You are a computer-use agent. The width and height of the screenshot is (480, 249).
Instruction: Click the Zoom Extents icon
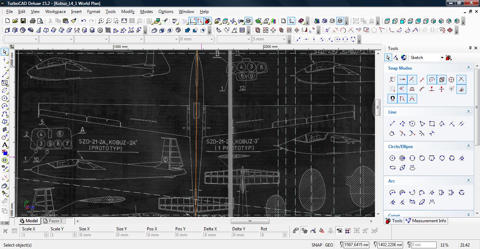click(x=124, y=21)
